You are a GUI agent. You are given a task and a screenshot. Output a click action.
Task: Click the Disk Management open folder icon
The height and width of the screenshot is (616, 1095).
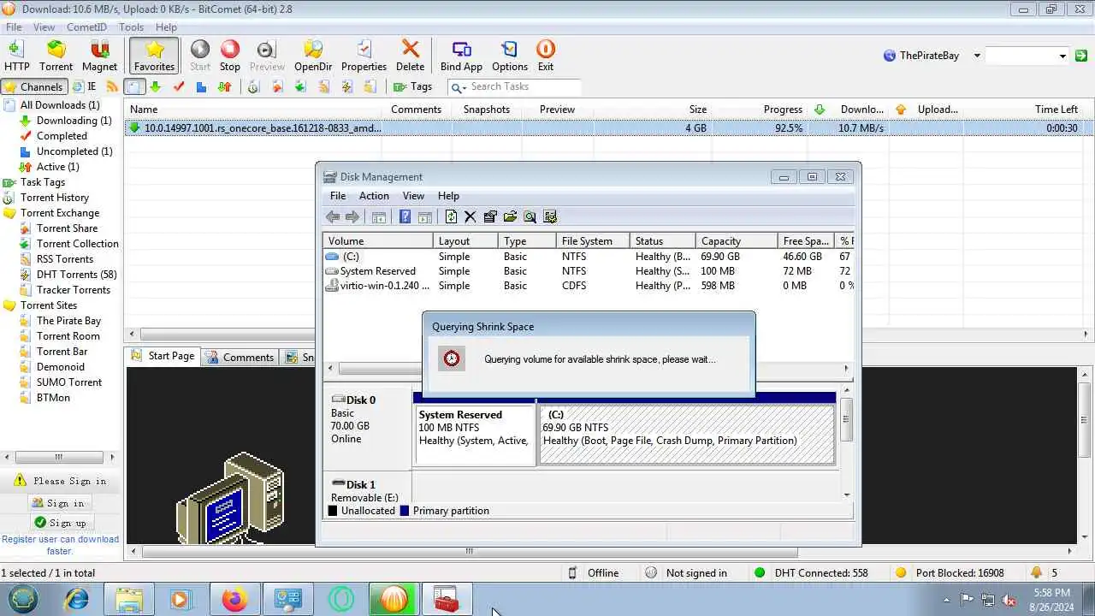510,217
